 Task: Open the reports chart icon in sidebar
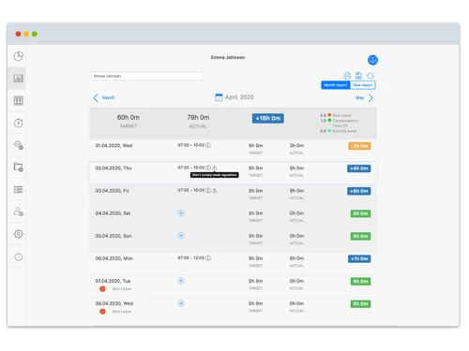click(x=19, y=79)
